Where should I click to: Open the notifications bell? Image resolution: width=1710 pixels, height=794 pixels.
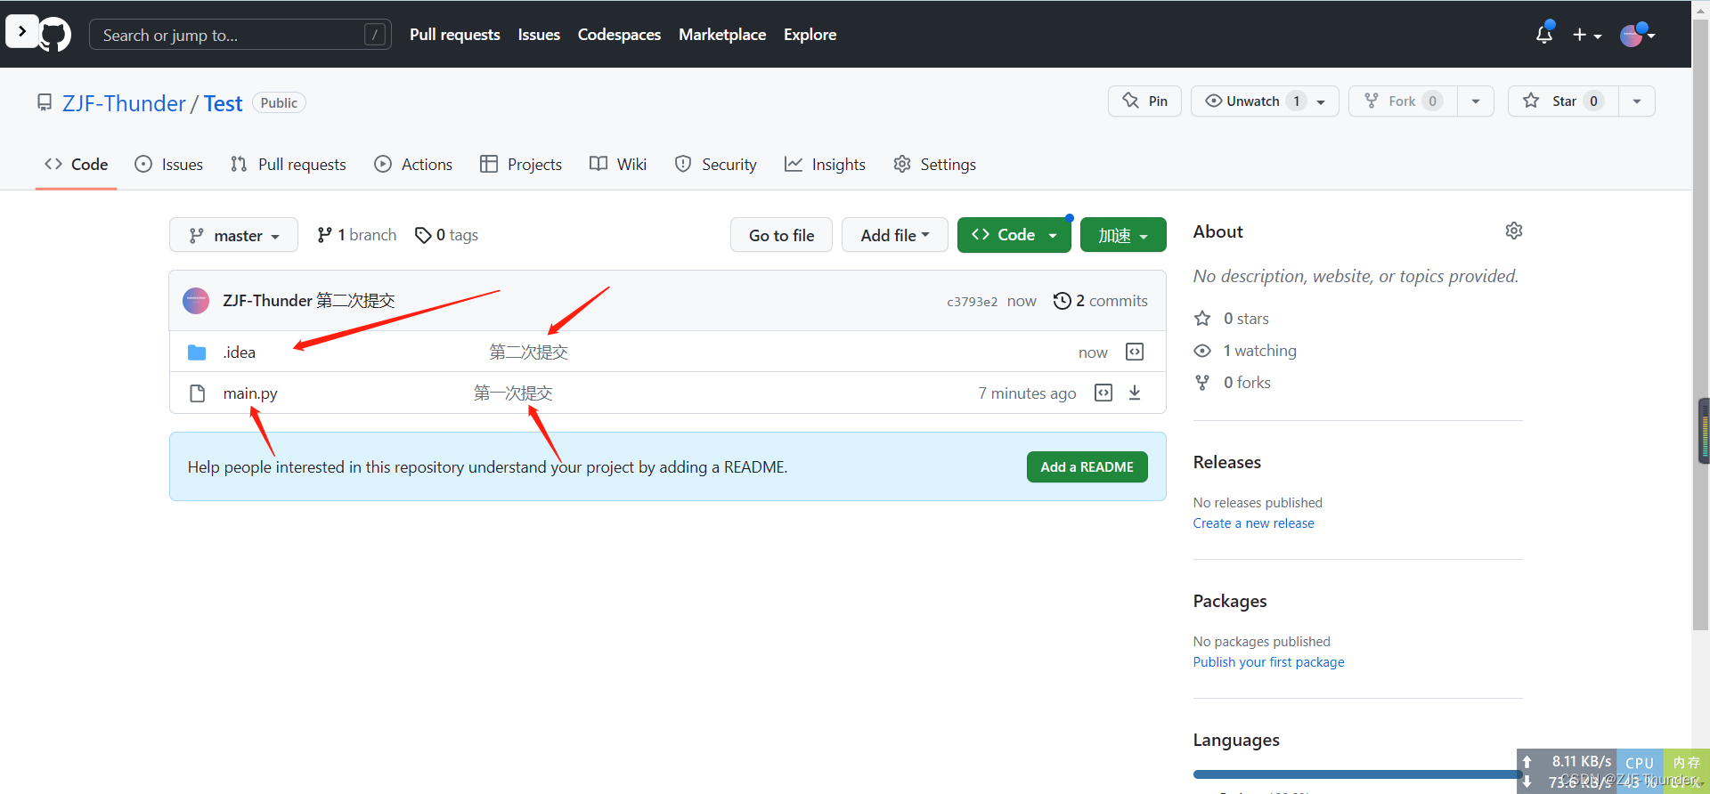pyautogui.click(x=1544, y=35)
